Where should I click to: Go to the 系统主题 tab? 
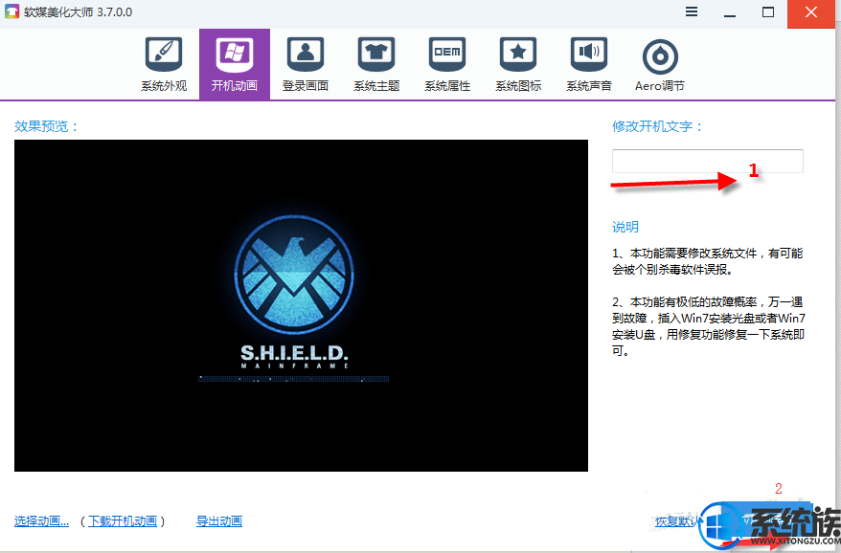(376, 64)
